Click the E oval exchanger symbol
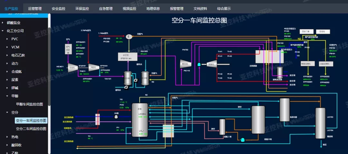Screen dimensions: 348x154 point(129,37)
